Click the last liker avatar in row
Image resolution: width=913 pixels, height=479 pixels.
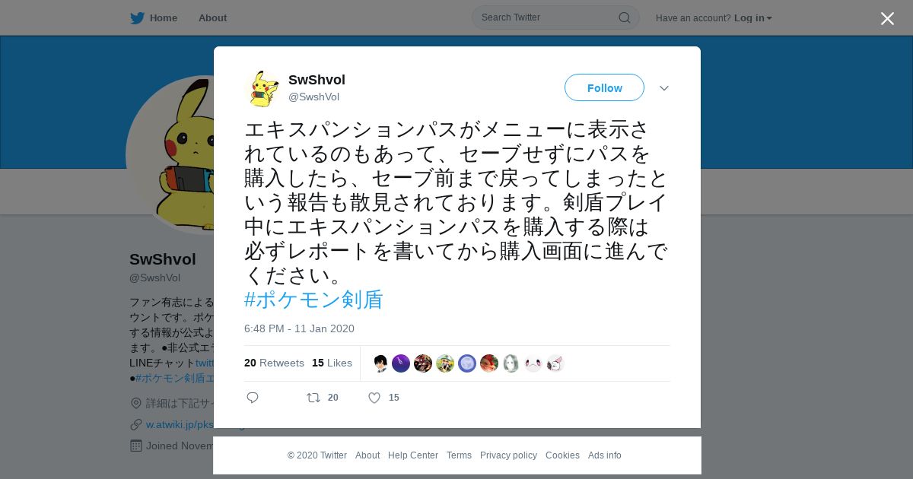555,363
